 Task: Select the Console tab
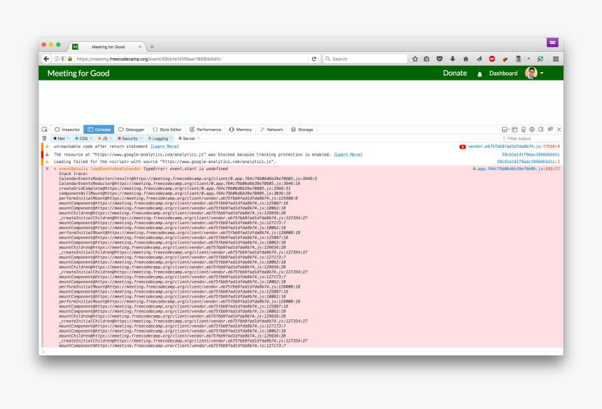coord(99,130)
